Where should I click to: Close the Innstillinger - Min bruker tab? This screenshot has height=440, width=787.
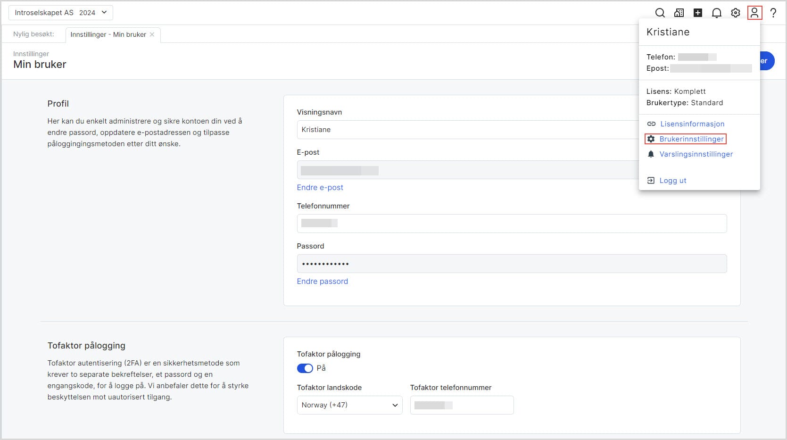152,34
